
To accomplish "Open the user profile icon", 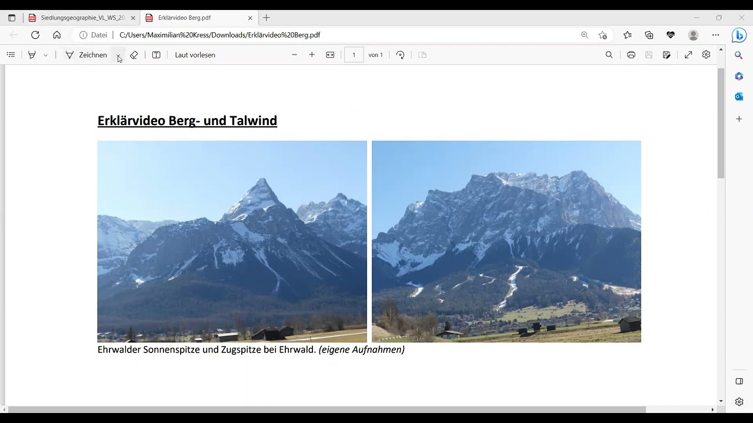I will point(693,35).
